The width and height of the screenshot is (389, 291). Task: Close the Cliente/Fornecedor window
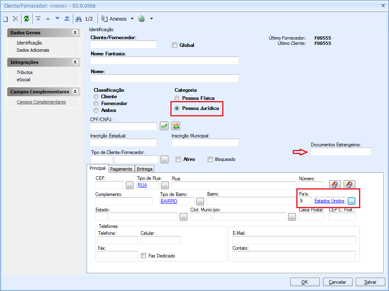(383, 5)
